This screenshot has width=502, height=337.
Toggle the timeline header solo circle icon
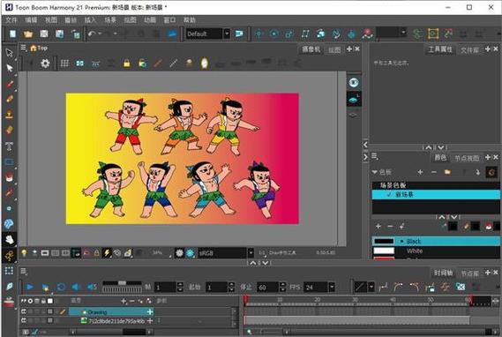pos(30,301)
